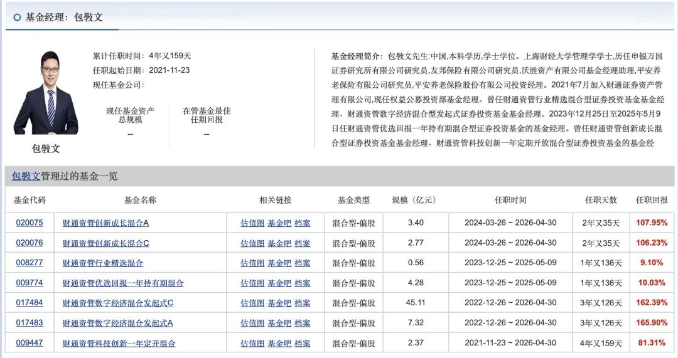Click 基金吧 link for fund 020075
Screen dimensions: 678x358
[x=279, y=223]
